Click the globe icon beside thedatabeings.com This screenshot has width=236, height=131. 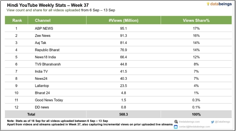click(x=176, y=122)
